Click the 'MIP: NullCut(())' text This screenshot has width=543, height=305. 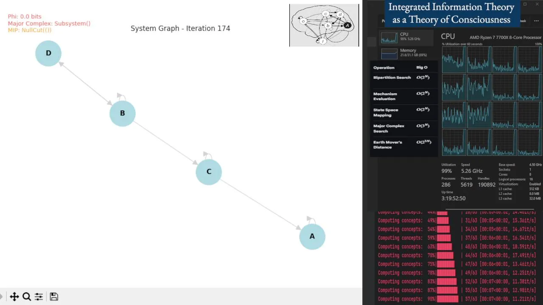tap(30, 30)
